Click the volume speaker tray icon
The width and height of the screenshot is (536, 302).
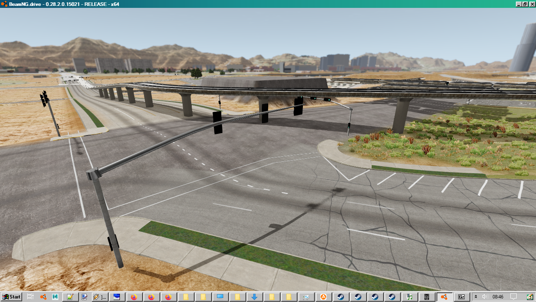click(484, 297)
